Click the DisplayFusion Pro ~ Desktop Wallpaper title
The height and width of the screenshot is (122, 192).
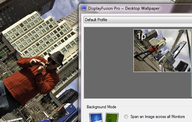pyautogui.click(x=124, y=8)
